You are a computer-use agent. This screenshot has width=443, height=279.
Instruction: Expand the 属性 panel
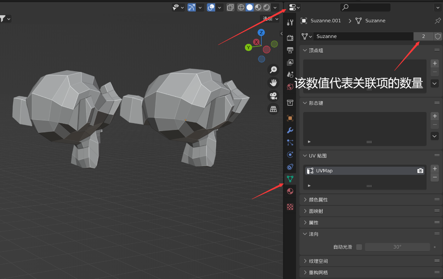(305, 223)
